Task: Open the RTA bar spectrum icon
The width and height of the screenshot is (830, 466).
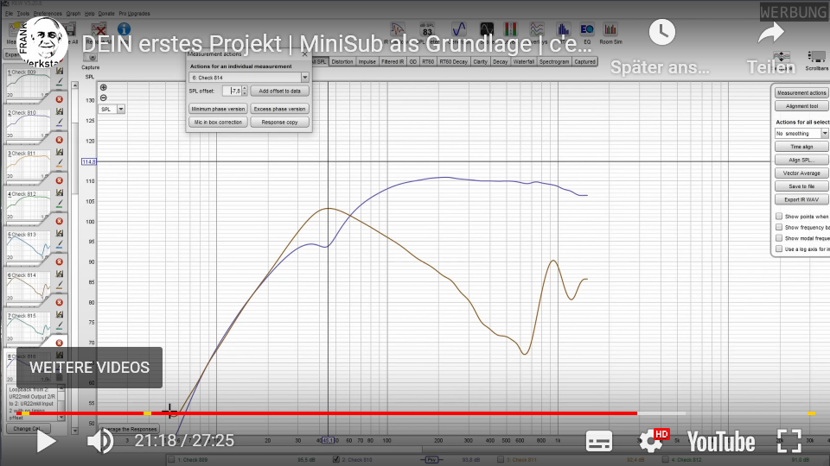Action: coord(563,29)
